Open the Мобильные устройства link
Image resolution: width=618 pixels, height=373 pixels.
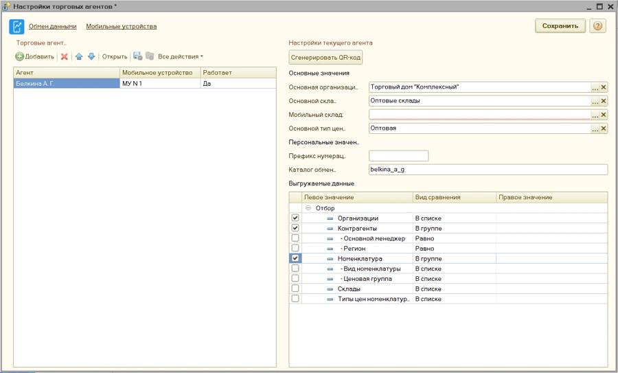pos(122,26)
